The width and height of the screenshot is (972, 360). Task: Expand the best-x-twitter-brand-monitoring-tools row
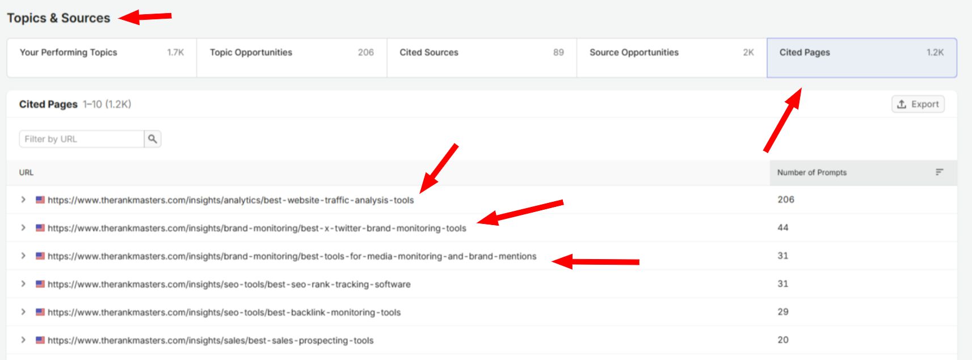click(x=23, y=228)
